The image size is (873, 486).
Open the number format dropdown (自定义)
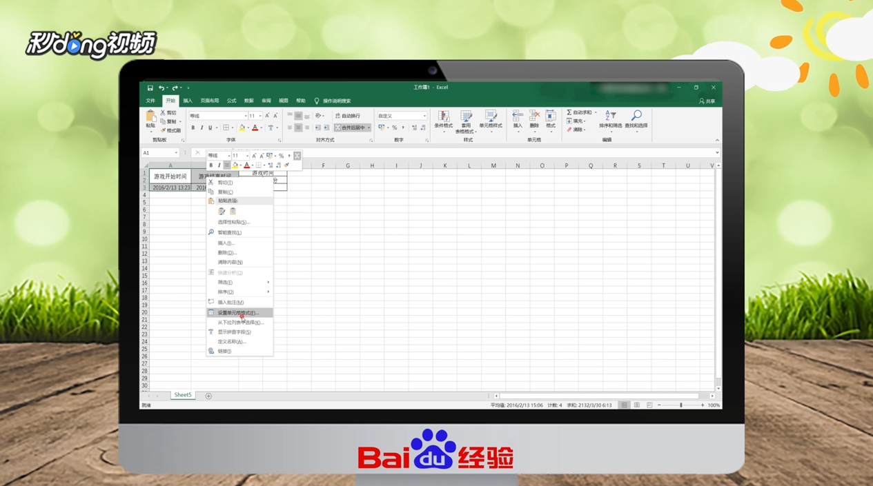click(424, 116)
